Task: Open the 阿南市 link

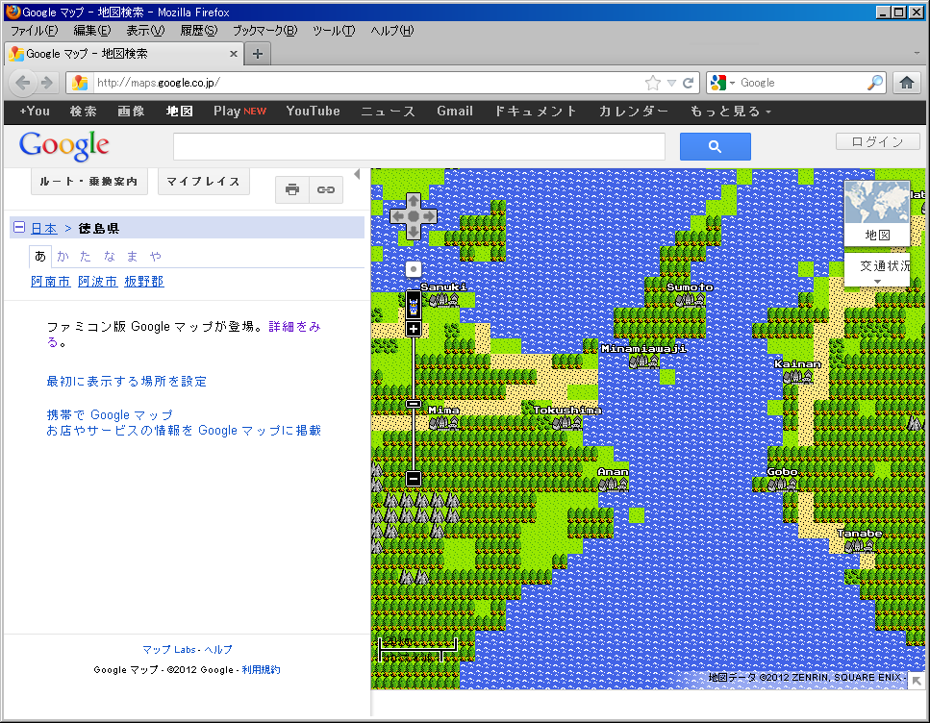Action: point(50,282)
